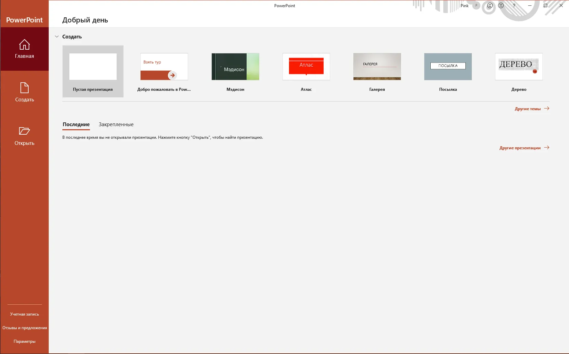569x354 pixels.
Task: Switch to the Последние tab
Action: coord(76,124)
